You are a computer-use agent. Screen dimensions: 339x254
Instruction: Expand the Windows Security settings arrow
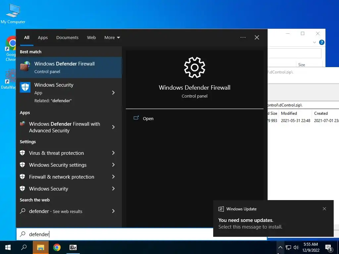113,165
